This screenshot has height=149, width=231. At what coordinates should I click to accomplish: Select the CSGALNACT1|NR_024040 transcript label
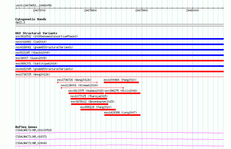pyautogui.click(x=31, y=143)
